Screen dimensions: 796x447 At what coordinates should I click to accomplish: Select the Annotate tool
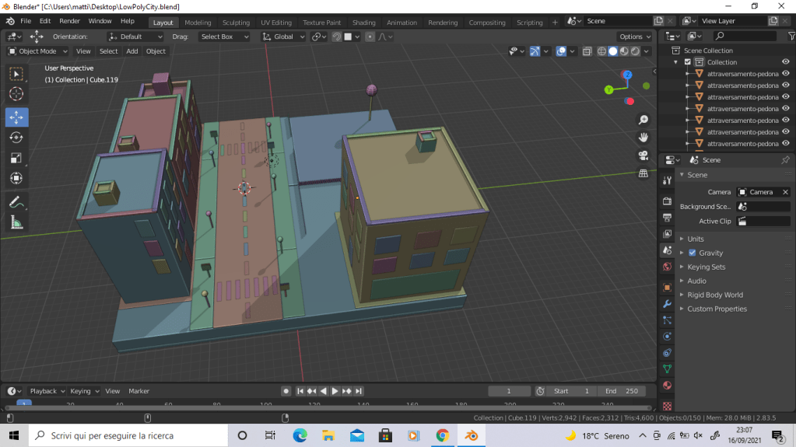(x=16, y=202)
